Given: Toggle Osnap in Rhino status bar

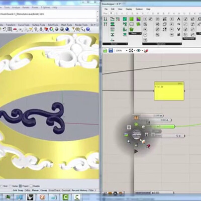Looking at the screenshot, I should (44, 190).
